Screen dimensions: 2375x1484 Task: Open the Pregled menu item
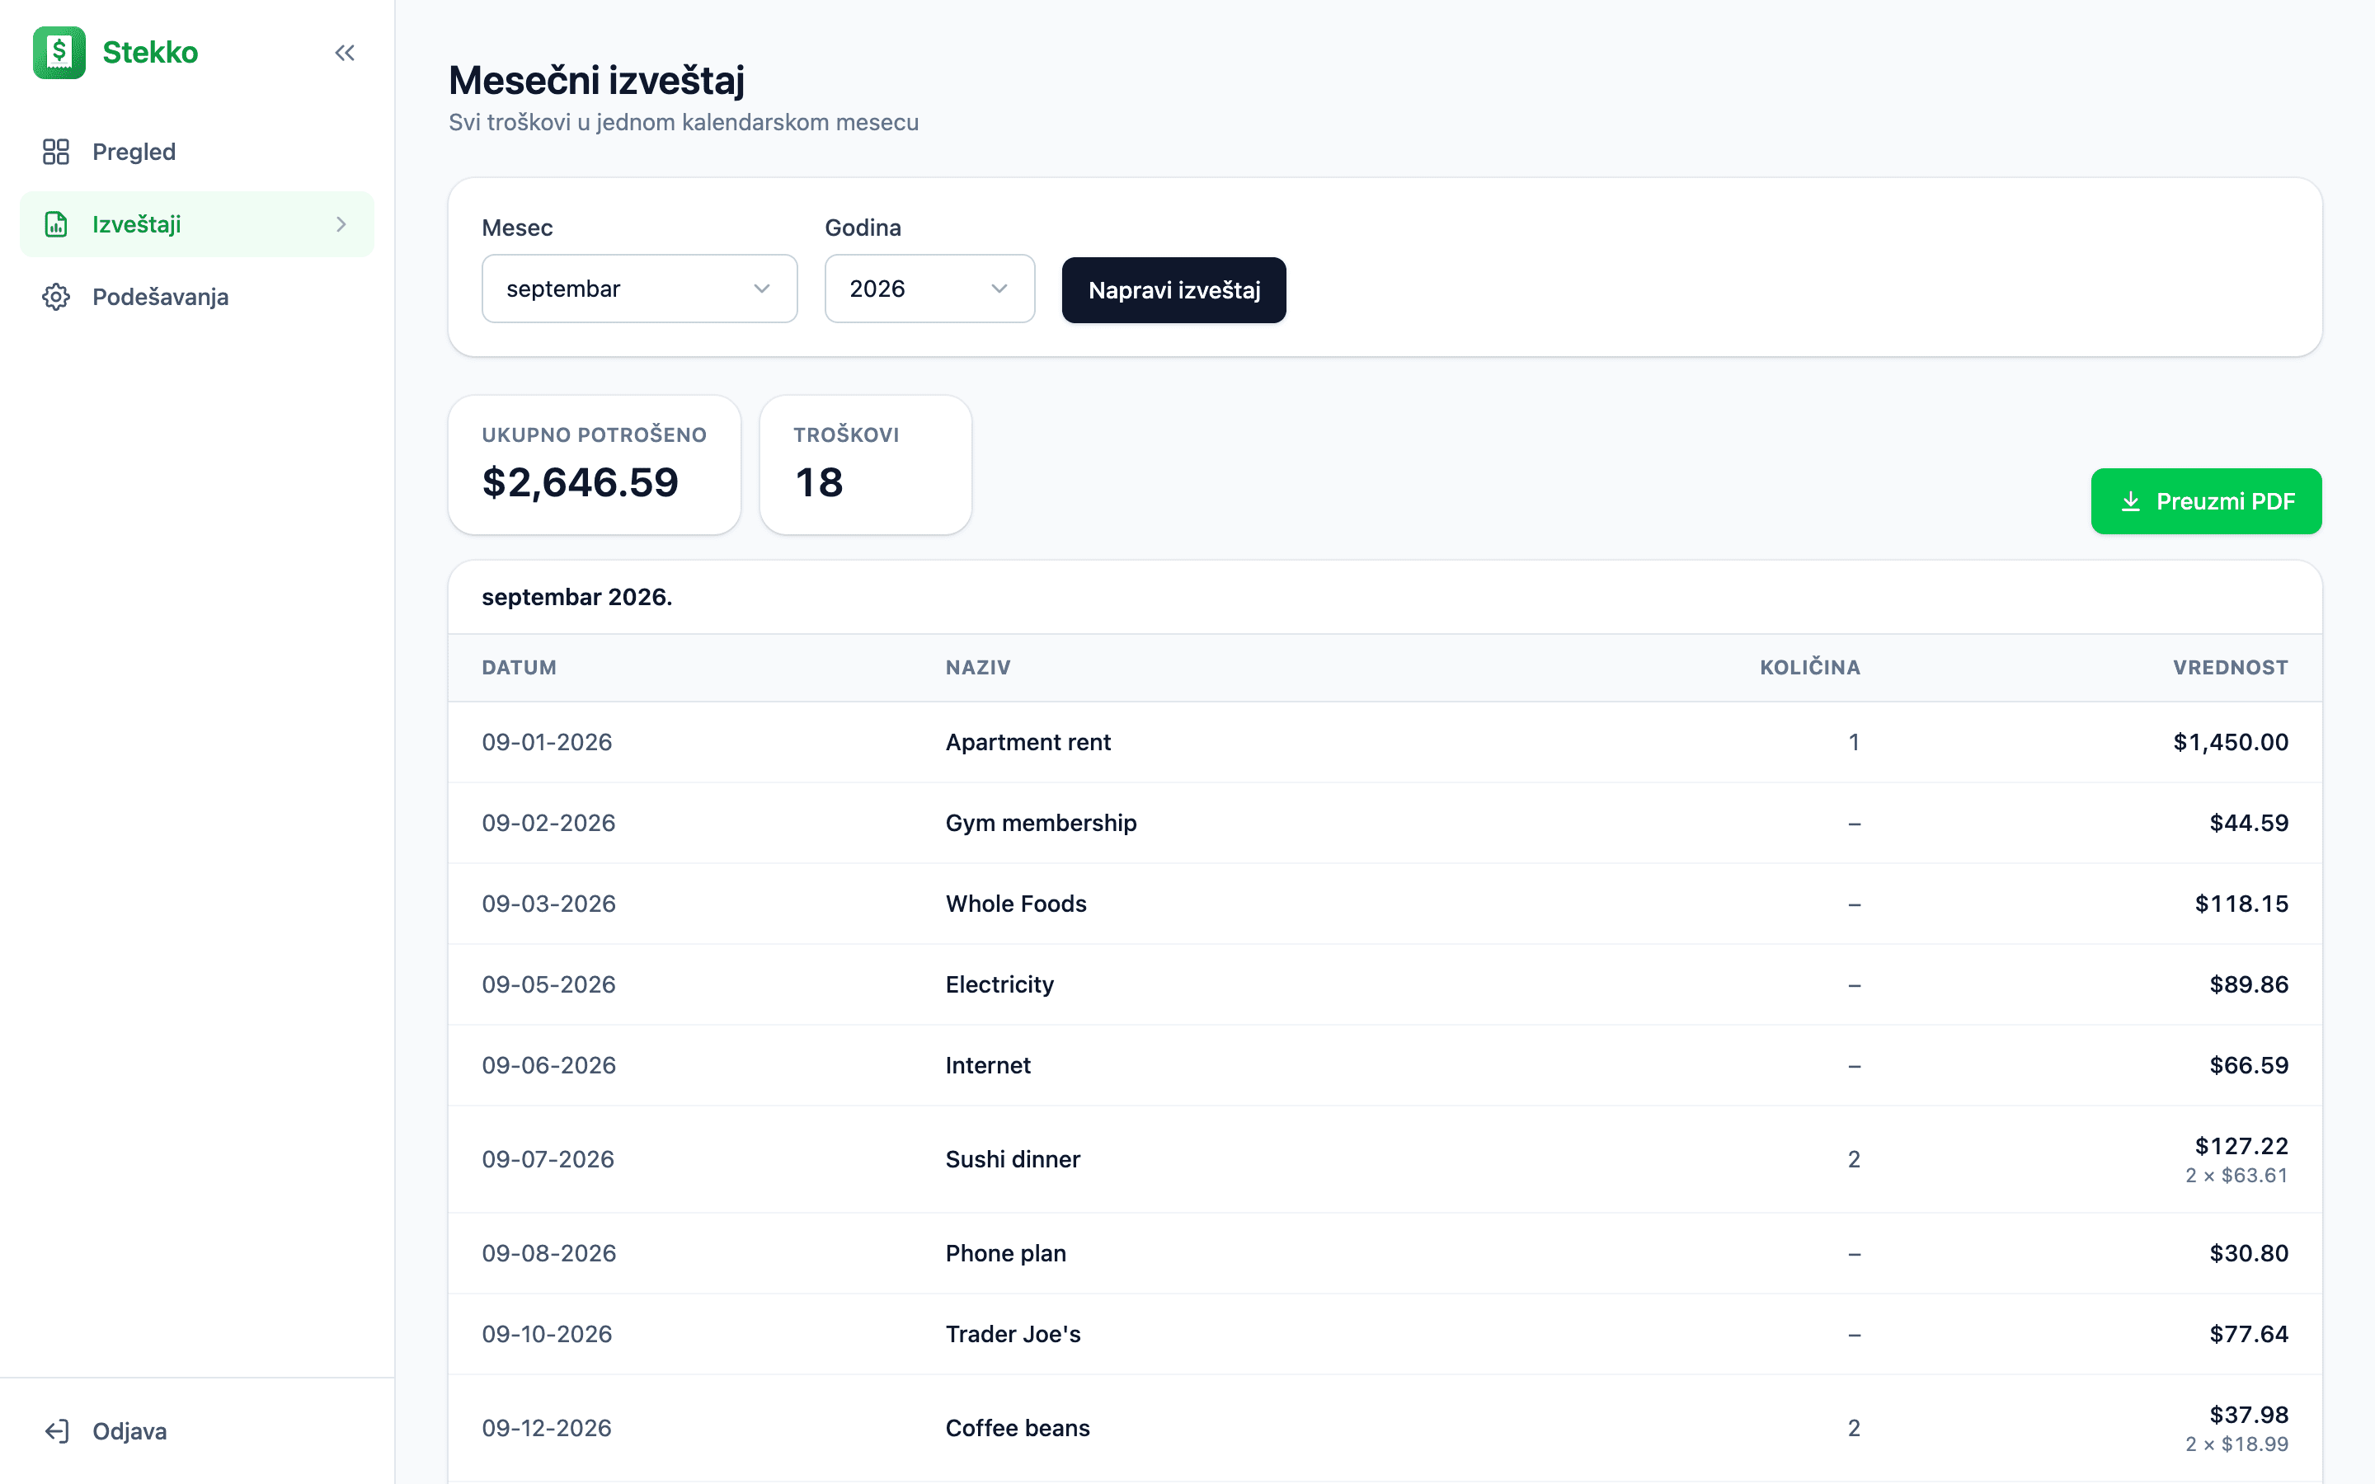[196, 151]
